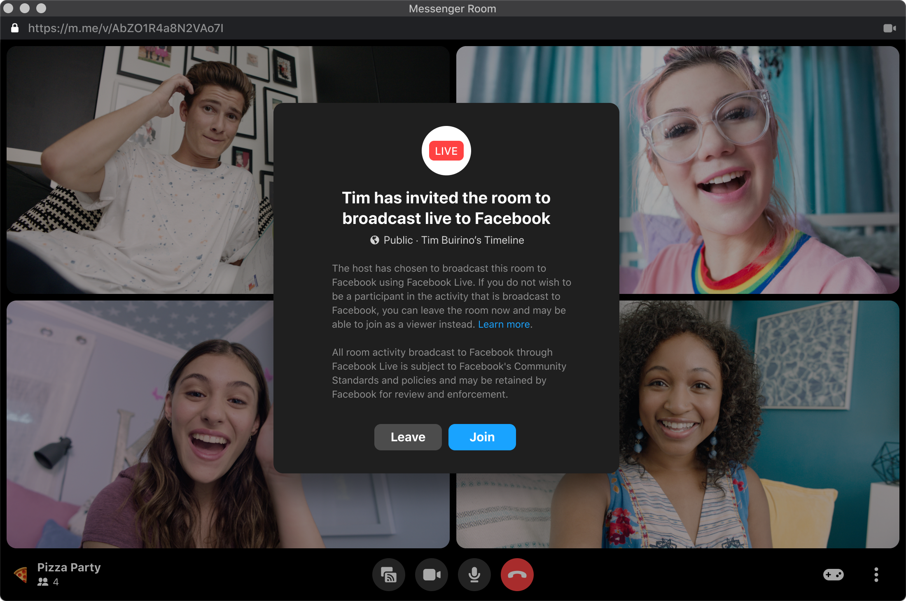The width and height of the screenshot is (906, 601).
Task: Click the Tim Buirino's Timeline text
Action: (x=472, y=240)
